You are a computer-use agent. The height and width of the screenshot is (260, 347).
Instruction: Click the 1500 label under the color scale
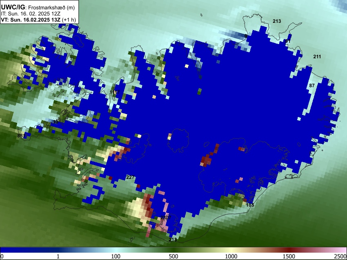pos(289,256)
